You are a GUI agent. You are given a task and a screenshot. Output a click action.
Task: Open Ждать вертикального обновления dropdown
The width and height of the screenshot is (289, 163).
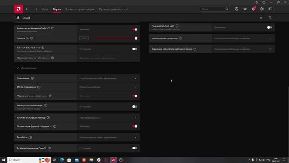pyautogui.click(x=108, y=58)
